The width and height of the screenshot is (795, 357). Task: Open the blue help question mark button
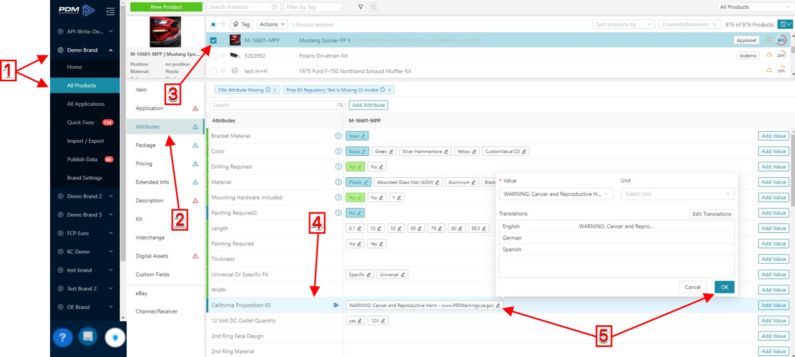click(x=62, y=337)
